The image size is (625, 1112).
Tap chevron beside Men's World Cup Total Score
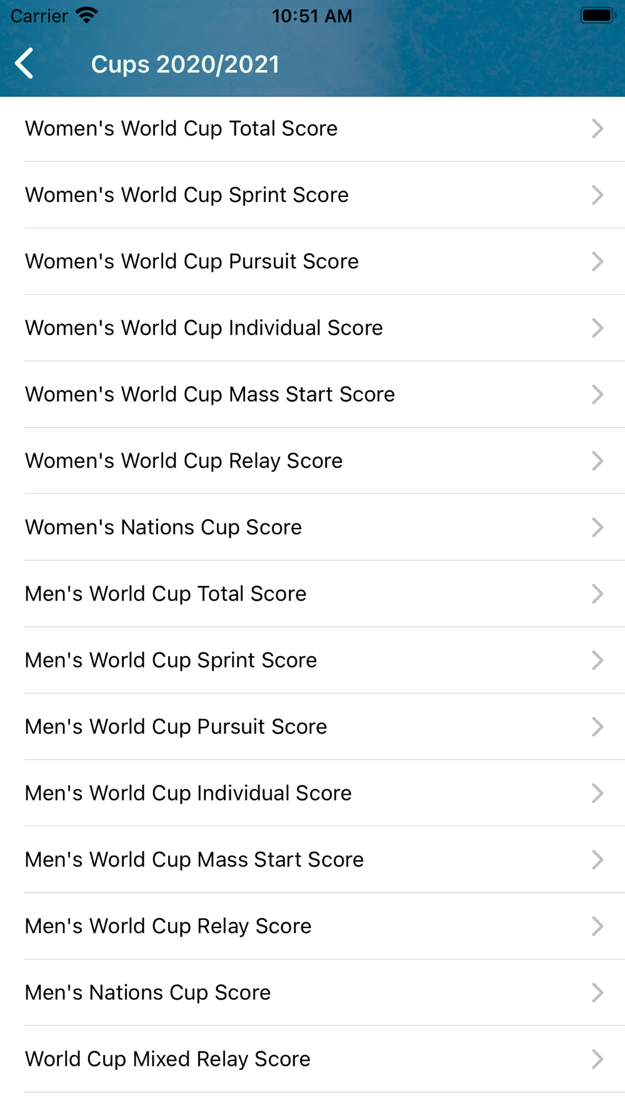pyautogui.click(x=597, y=594)
